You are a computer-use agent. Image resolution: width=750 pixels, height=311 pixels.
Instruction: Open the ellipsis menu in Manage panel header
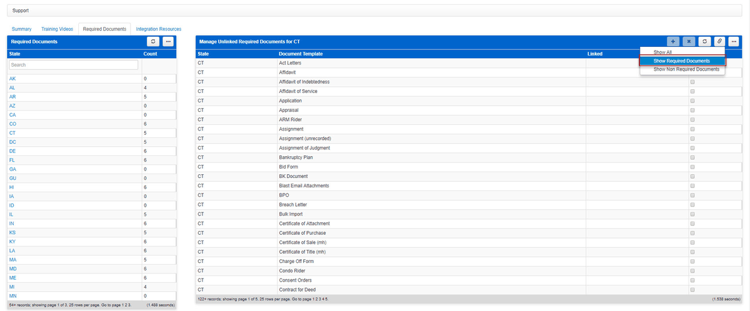pyautogui.click(x=735, y=41)
